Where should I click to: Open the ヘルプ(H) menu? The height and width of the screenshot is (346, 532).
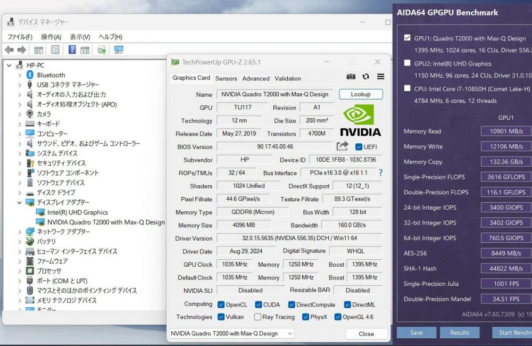[x=110, y=37]
